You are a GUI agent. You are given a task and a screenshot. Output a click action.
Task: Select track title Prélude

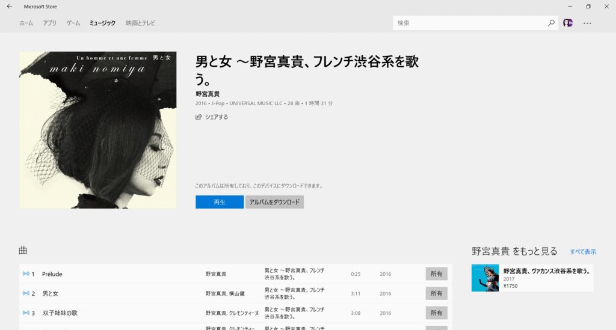[52, 274]
